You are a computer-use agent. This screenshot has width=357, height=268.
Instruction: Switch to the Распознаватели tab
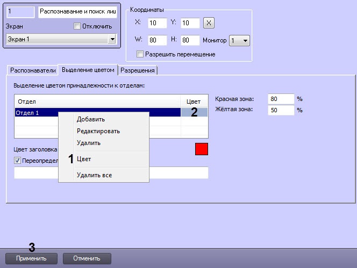click(x=31, y=70)
